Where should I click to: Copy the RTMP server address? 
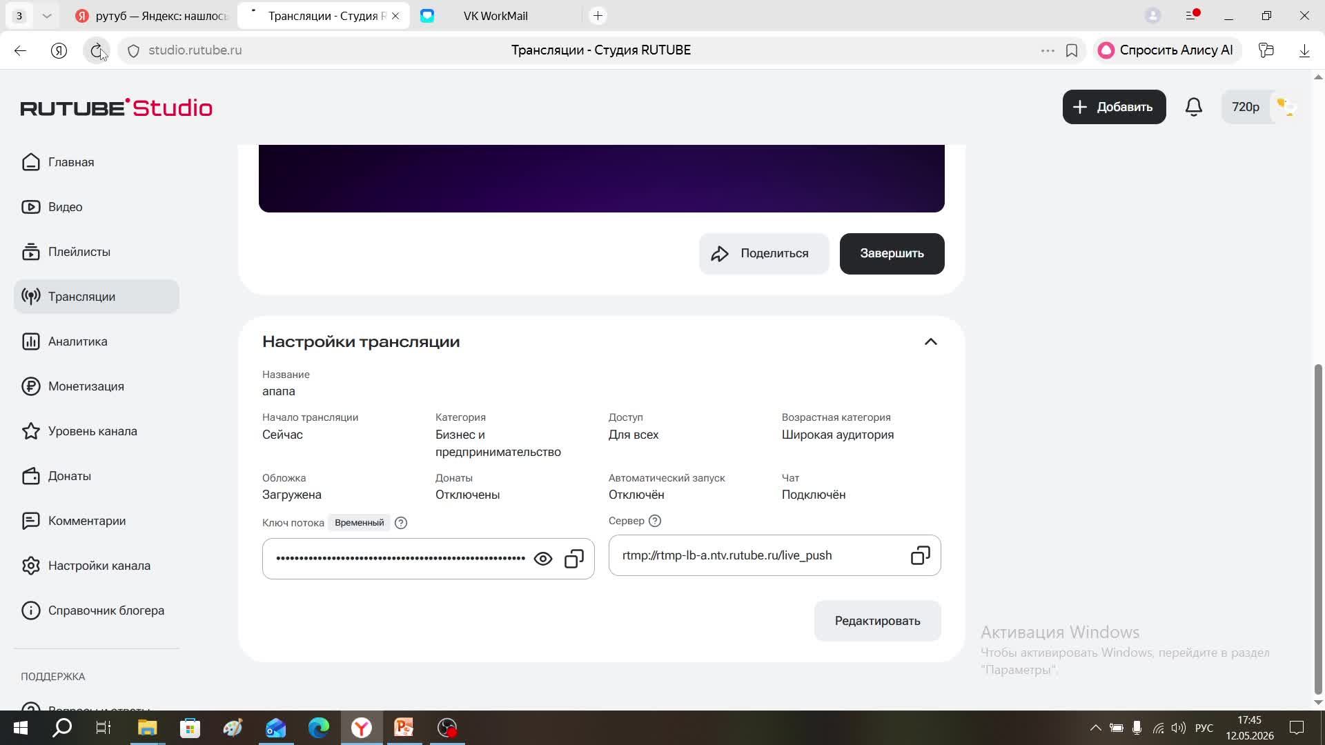pos(921,555)
